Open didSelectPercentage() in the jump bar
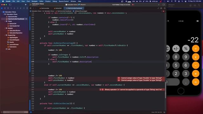The width and height of the screenshot is (203, 114). click(x=80, y=11)
